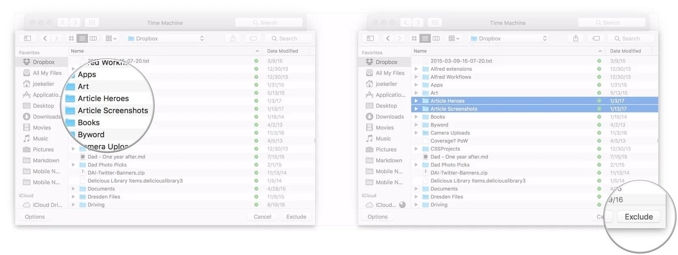Click the tag icon in right dialog

point(596,38)
